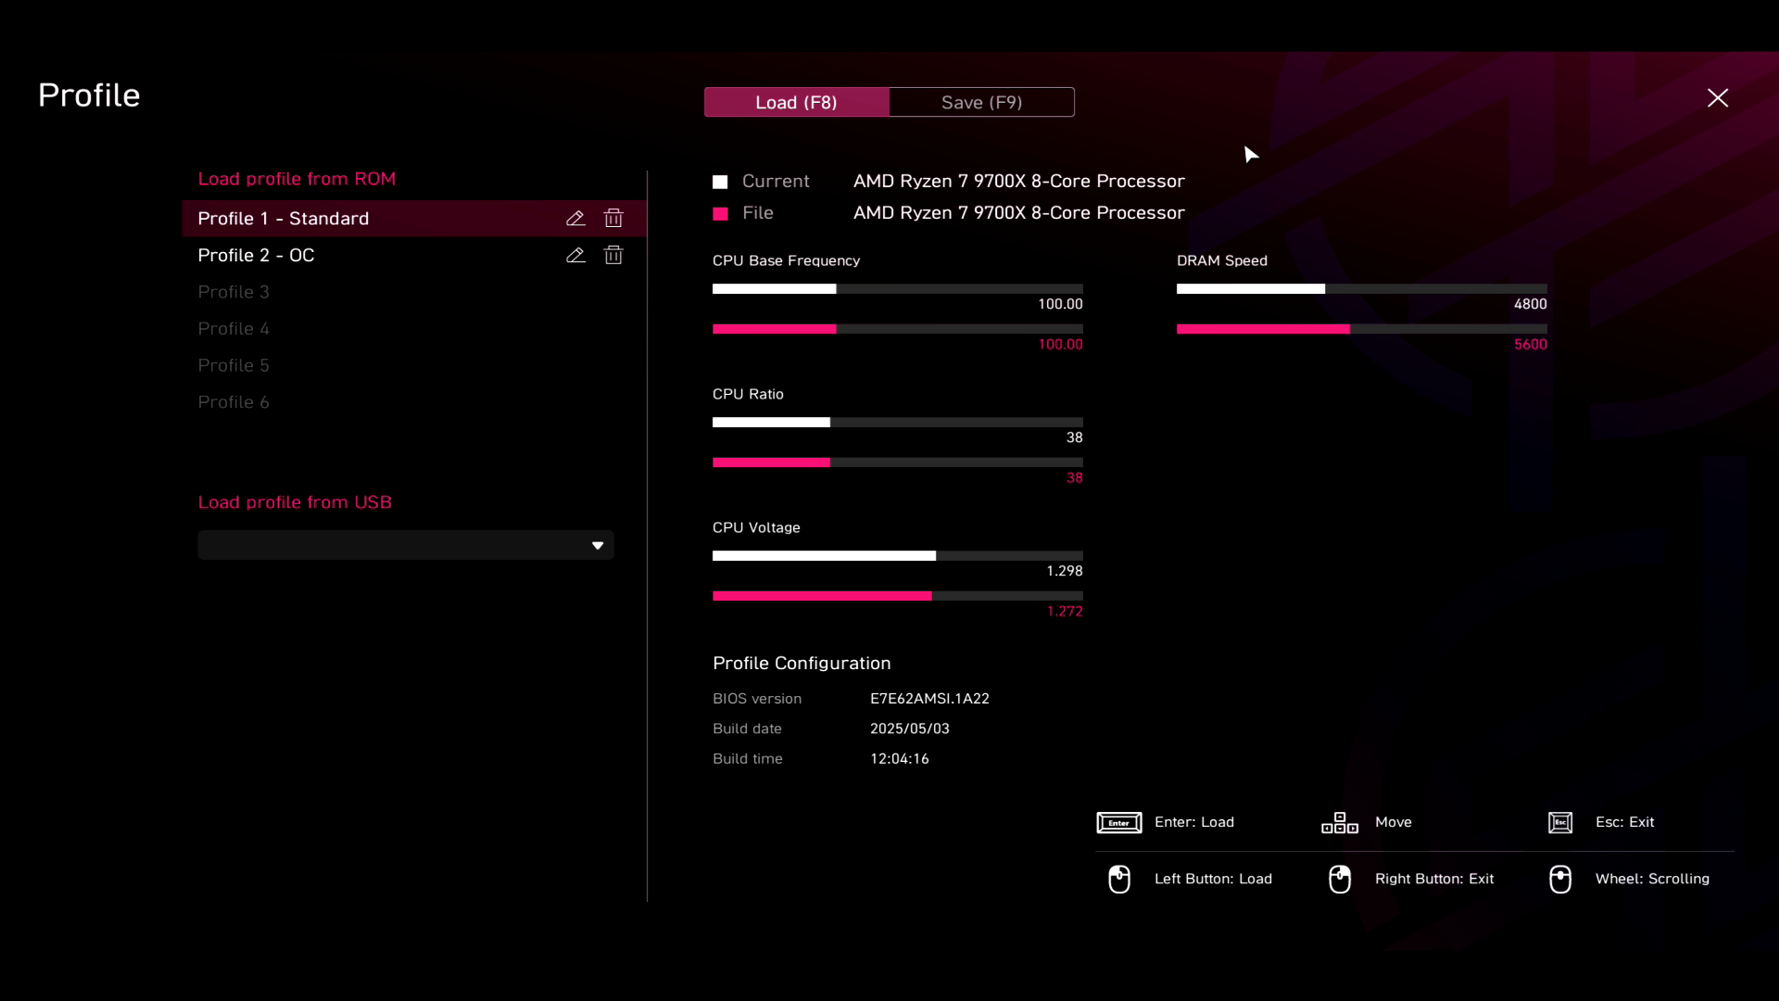Select Profile 1 - Standard entry
The width and height of the screenshot is (1779, 1001).
(283, 219)
